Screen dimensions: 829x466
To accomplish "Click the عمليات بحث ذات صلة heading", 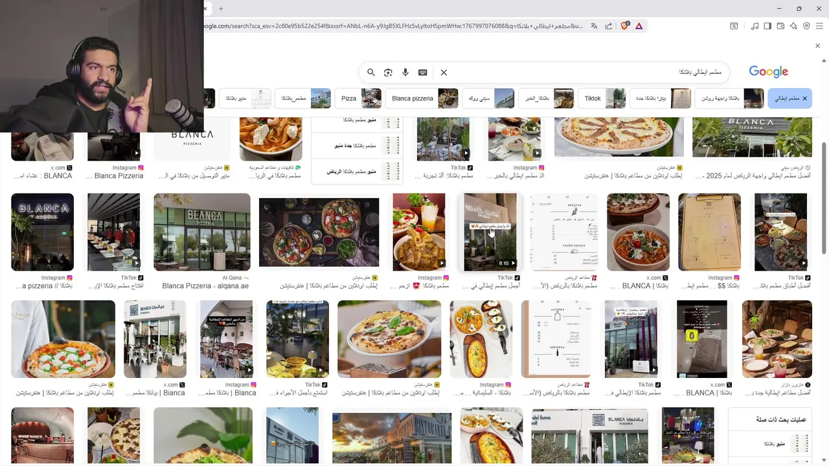I will [781, 419].
